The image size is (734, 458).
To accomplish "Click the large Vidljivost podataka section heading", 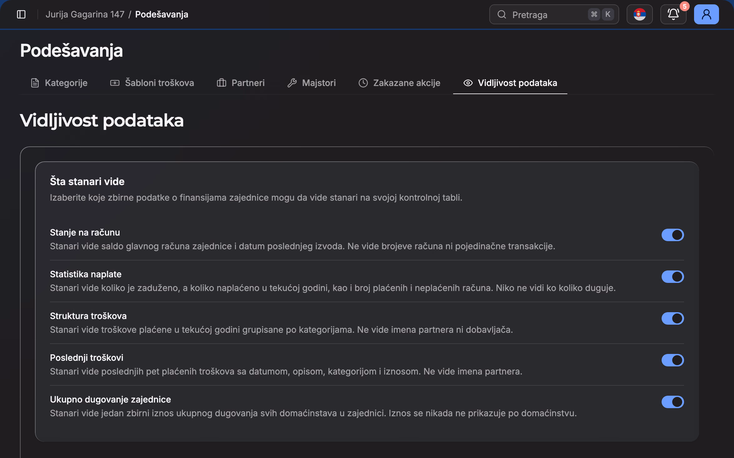I will click(102, 121).
